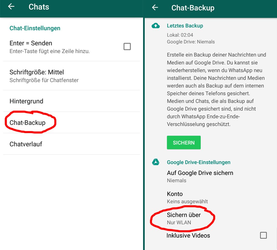Viewport: 277px width, 250px height.
Task: Open the Hintergrund menu entry
Action: click(72, 101)
